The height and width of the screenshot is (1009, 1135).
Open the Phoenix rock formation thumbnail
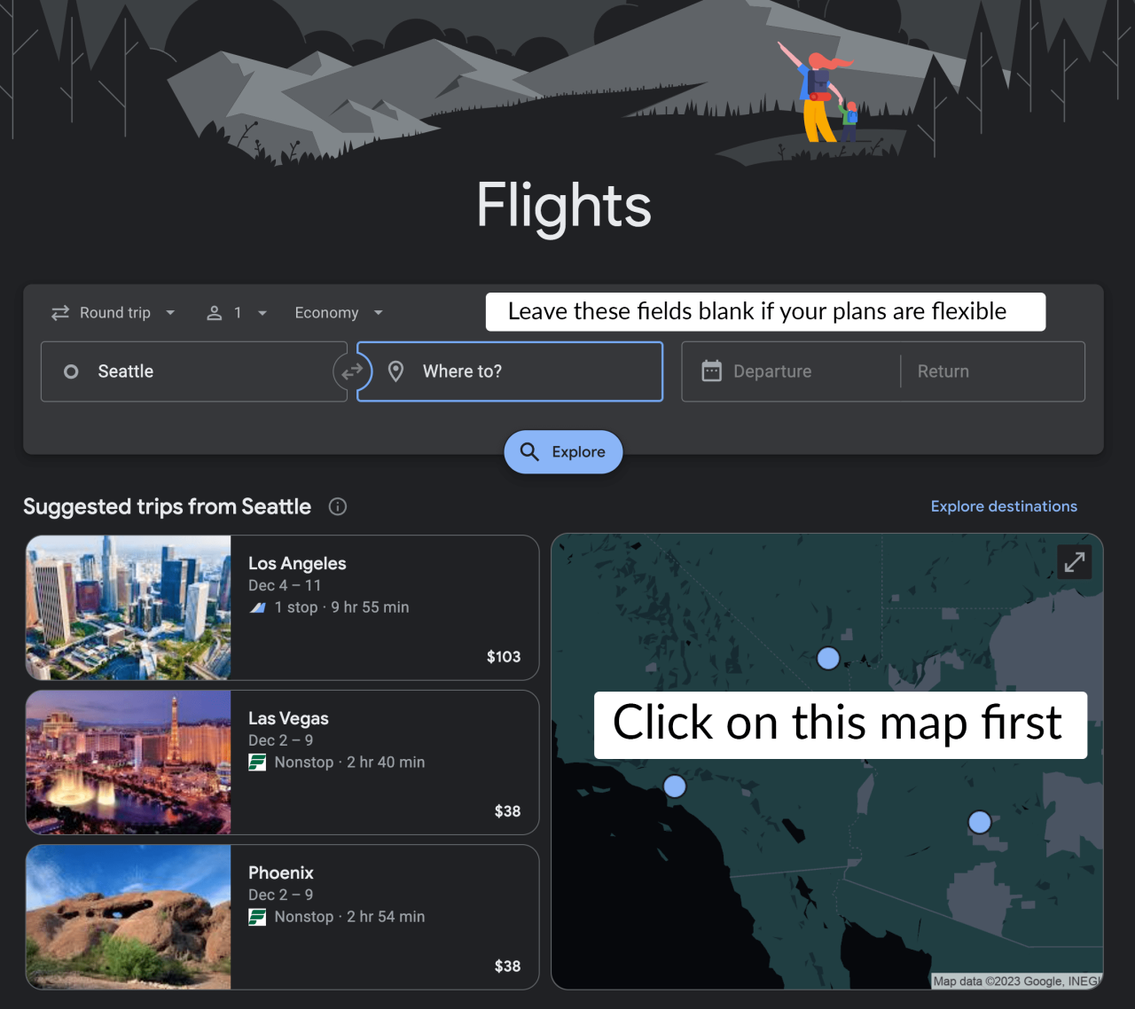coord(129,917)
